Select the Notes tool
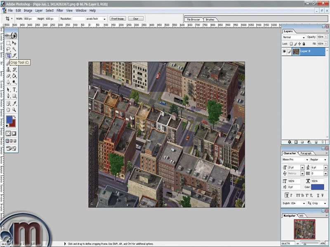The image size is (330, 247). tap(8, 103)
